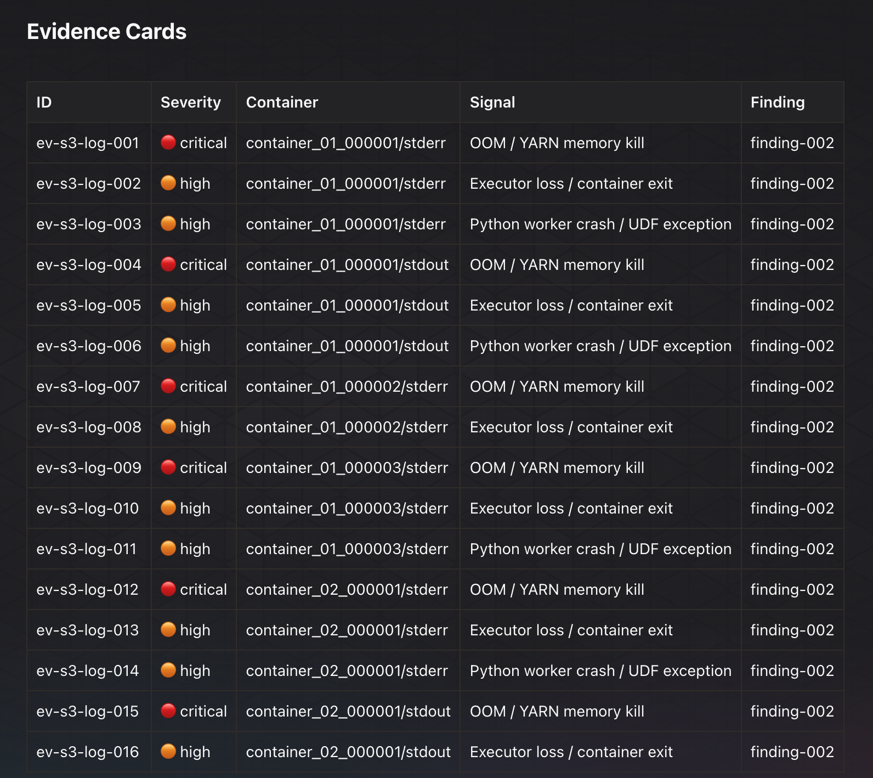Select the ev-s3-log-009 ID cell
This screenshot has height=778, width=873.
tap(89, 467)
